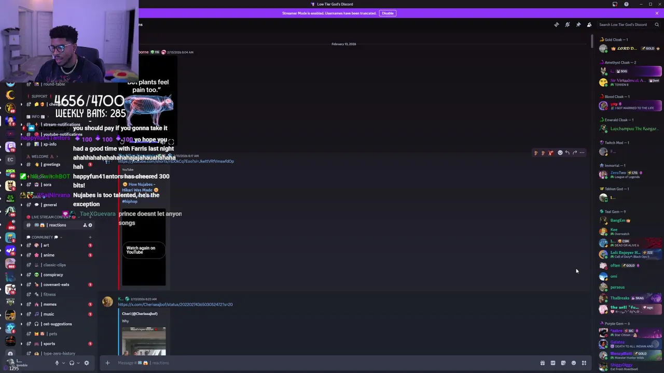Open the anime channel
664x373 pixels.
coord(60,255)
